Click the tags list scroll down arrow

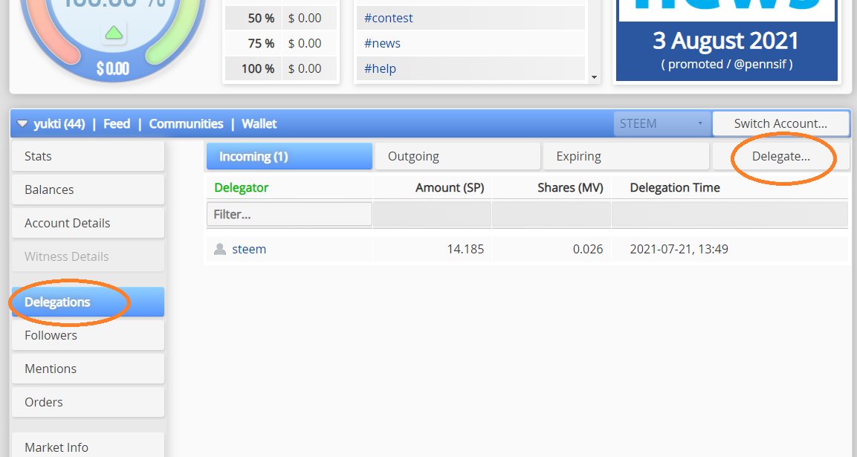594,77
